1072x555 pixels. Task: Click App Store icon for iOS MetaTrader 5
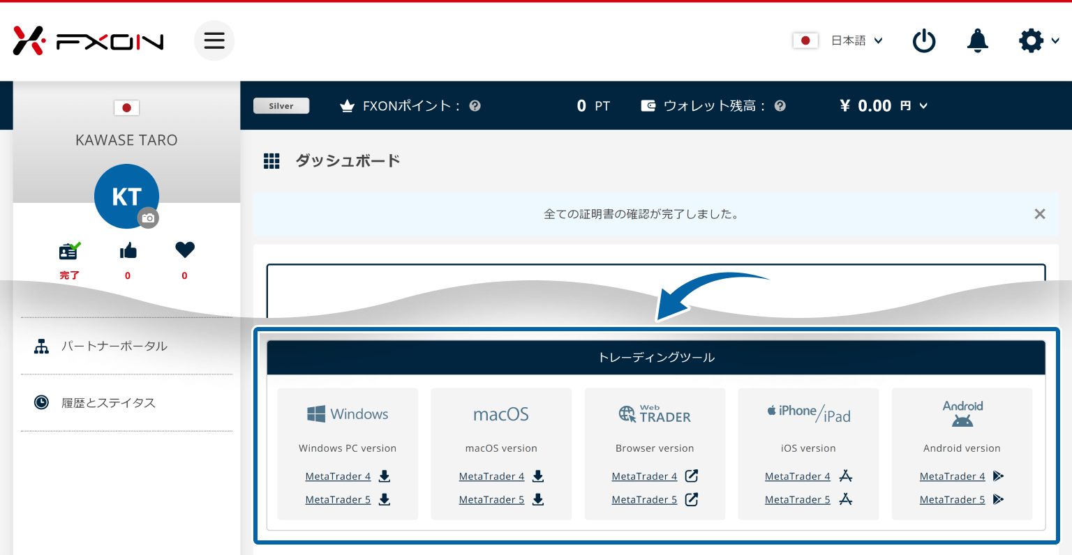pos(846,499)
